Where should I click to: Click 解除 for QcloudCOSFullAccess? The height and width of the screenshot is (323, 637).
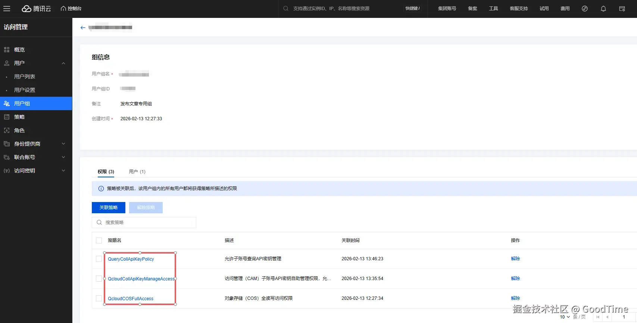tap(515, 298)
